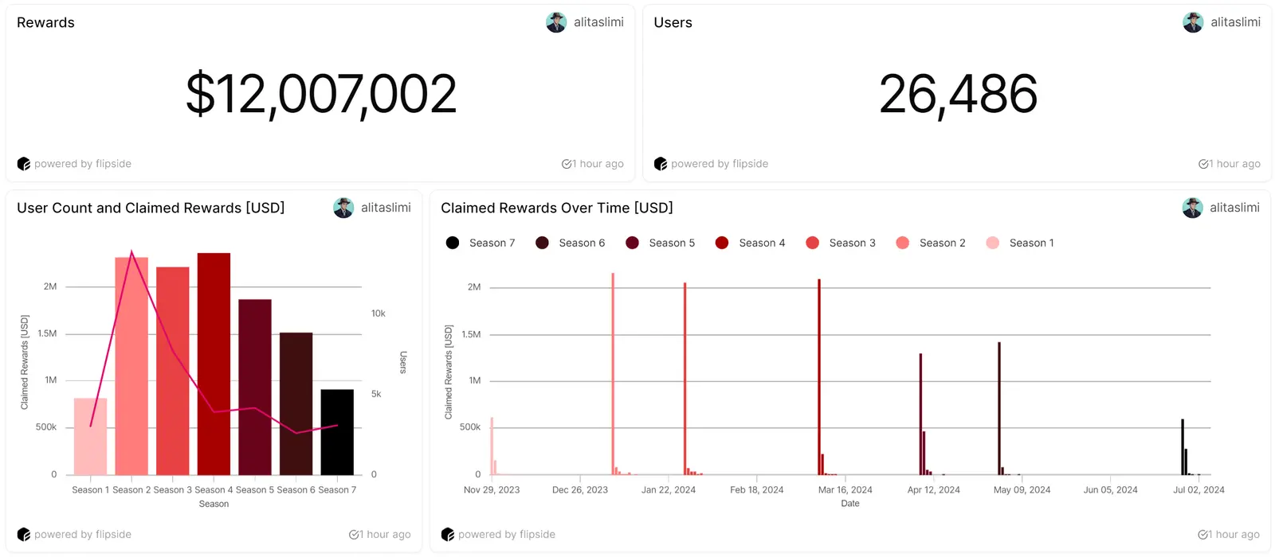Open alitaslimi profile link in Rewards card

point(598,22)
